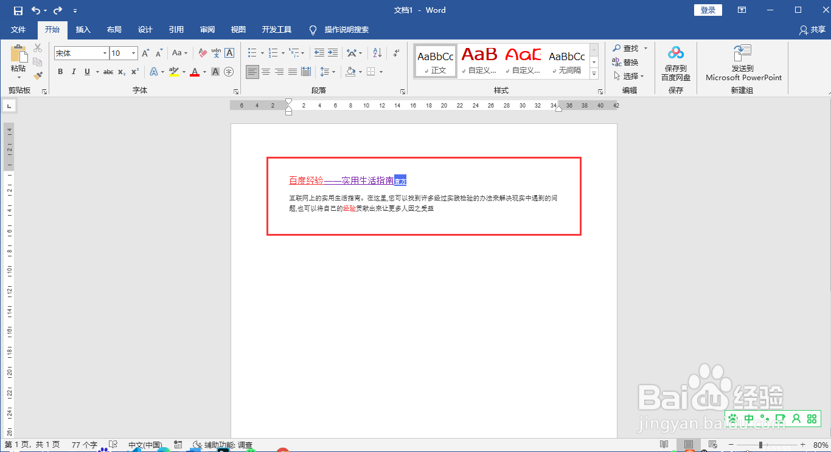Click the Paste clipboard icon
This screenshot has width=831, height=452.
[x=19, y=55]
